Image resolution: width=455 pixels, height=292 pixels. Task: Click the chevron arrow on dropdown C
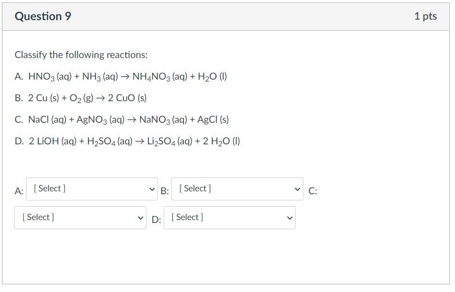coord(140,218)
